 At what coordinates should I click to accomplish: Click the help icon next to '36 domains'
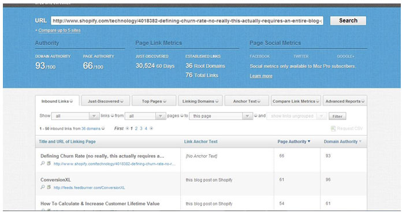pos(103,129)
